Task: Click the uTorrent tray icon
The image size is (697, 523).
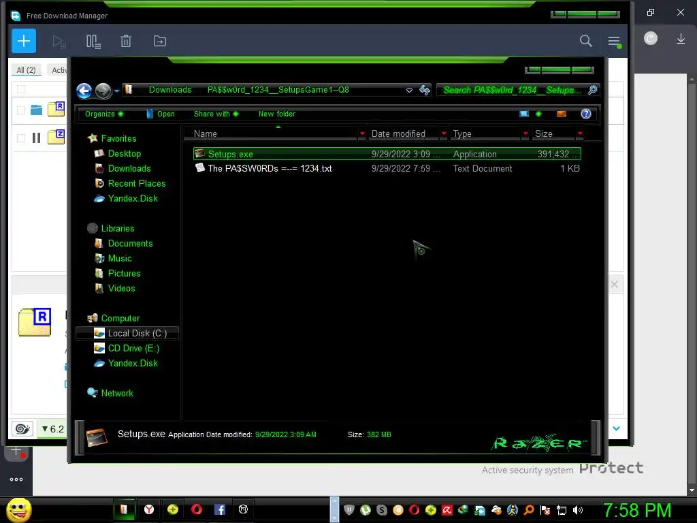Action: [366, 510]
